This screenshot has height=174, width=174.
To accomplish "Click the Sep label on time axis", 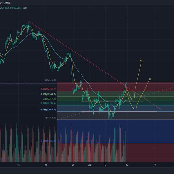I will pos(90,165).
